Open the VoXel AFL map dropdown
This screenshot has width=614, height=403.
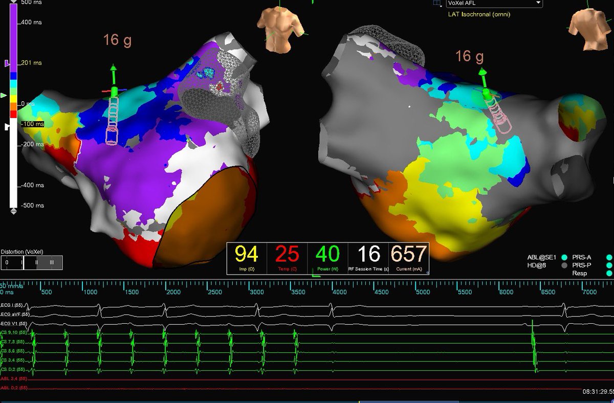(494, 3)
